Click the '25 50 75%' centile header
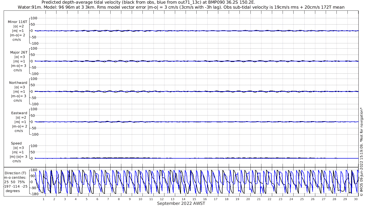366x209 pixels. tap(14, 182)
